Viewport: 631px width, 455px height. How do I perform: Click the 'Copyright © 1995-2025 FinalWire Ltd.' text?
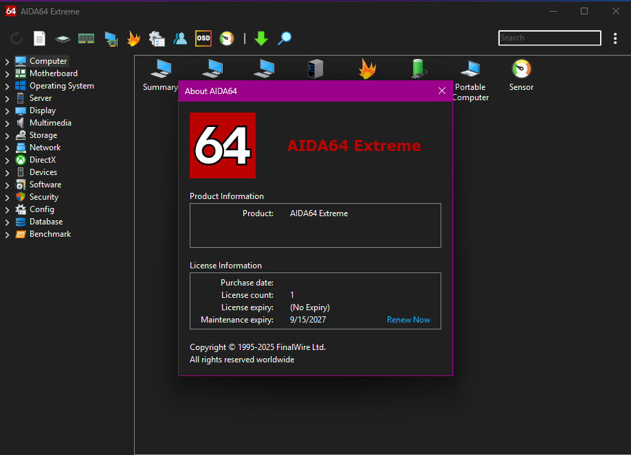(258, 347)
